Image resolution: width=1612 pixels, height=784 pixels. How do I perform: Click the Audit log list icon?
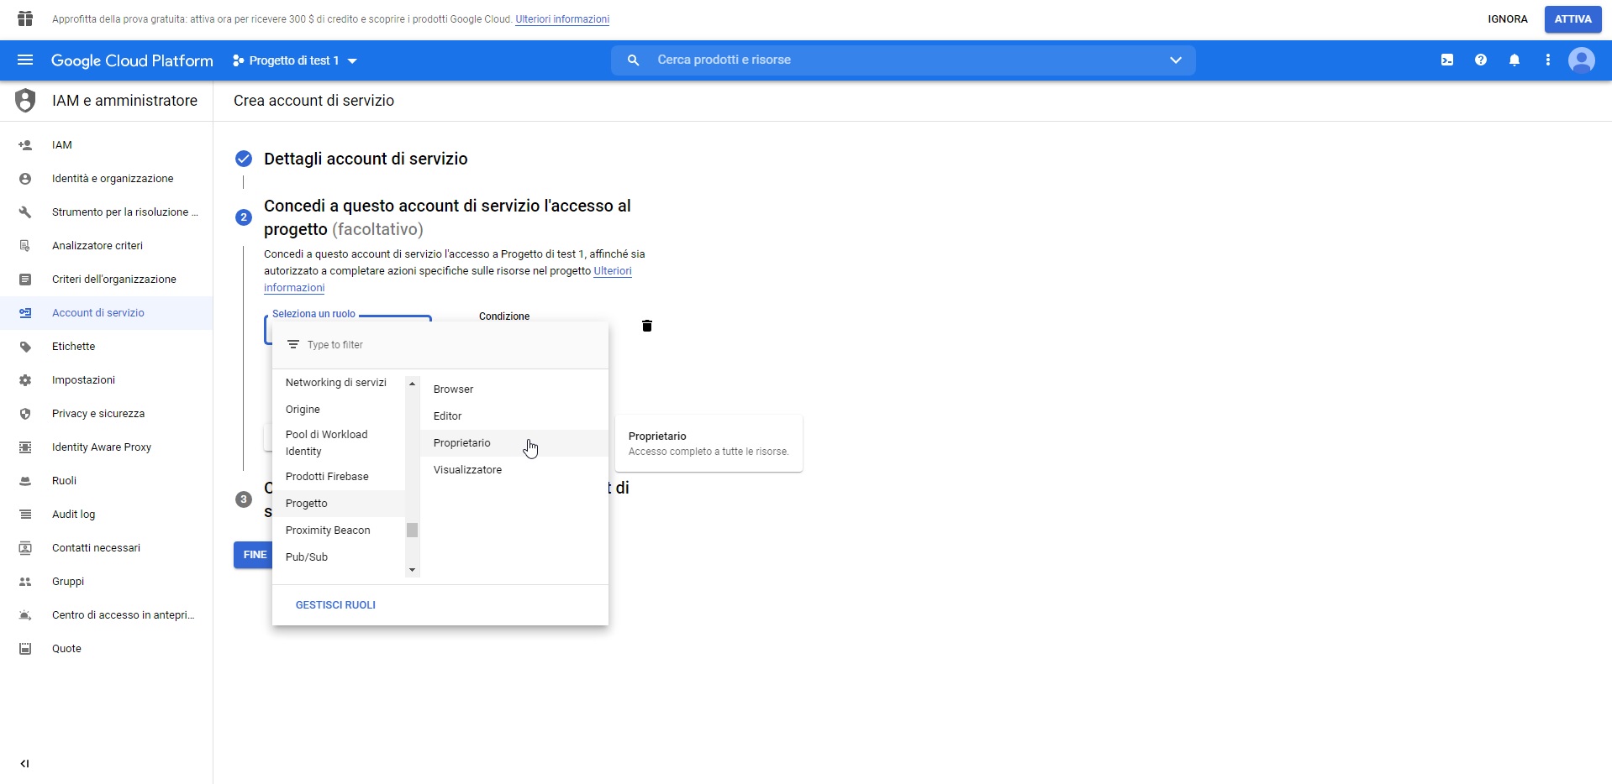[x=25, y=515]
